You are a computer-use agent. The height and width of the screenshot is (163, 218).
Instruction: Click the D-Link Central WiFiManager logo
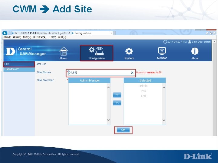click(x=26, y=51)
